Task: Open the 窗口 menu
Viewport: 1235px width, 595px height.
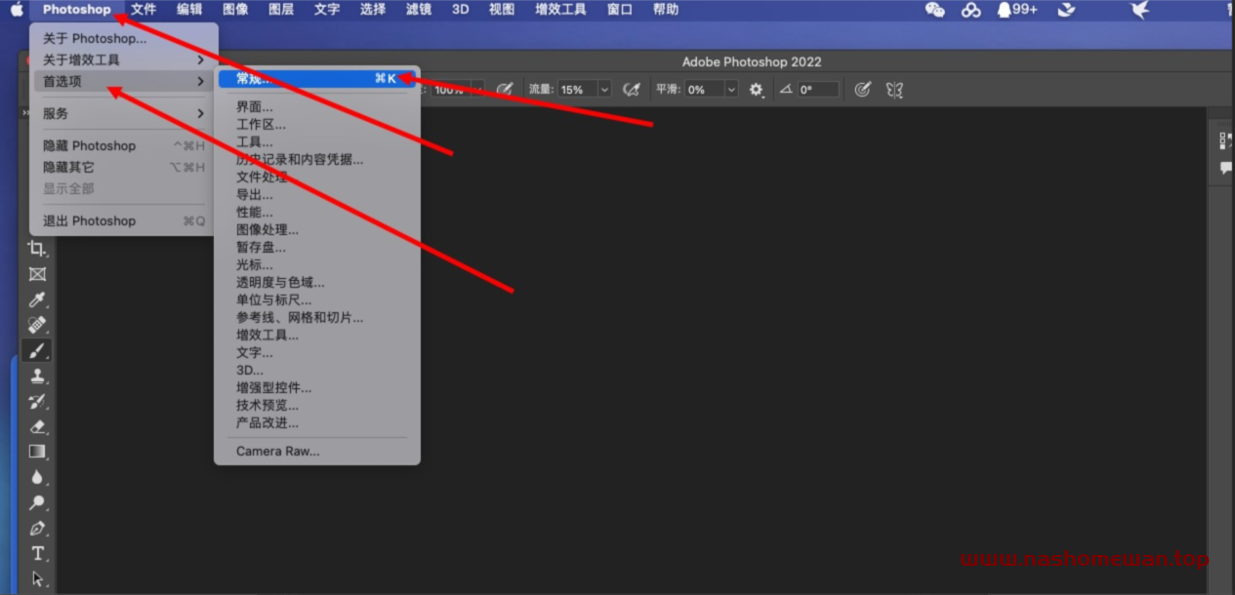Action: (620, 10)
